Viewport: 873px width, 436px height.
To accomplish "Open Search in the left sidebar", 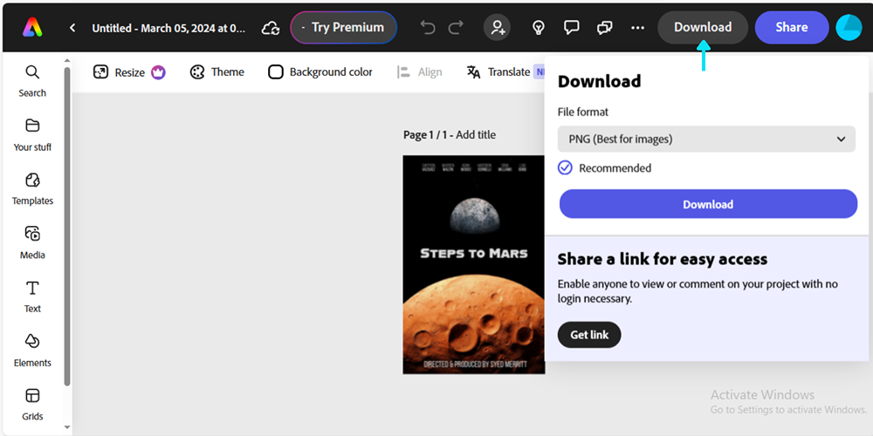I will [32, 81].
